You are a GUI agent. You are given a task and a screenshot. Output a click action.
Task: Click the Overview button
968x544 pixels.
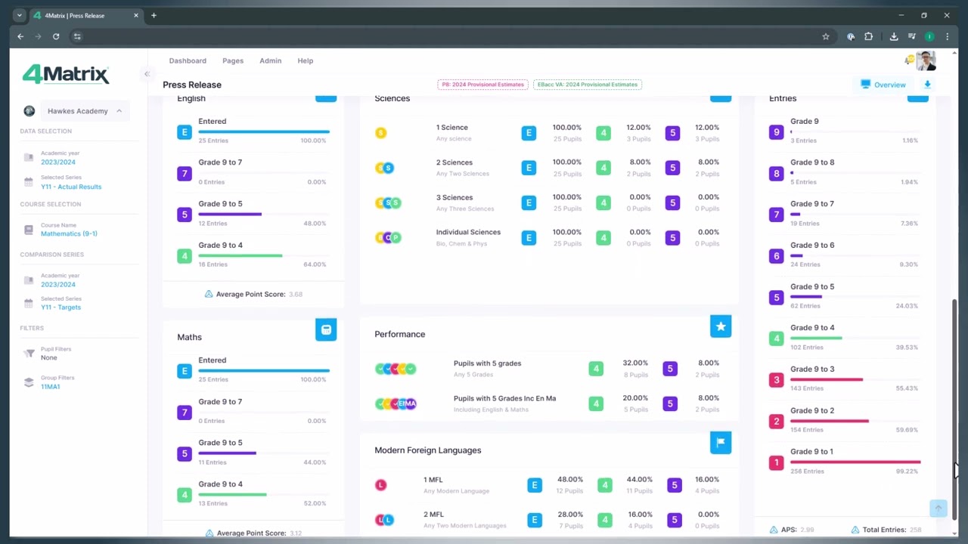(x=883, y=85)
